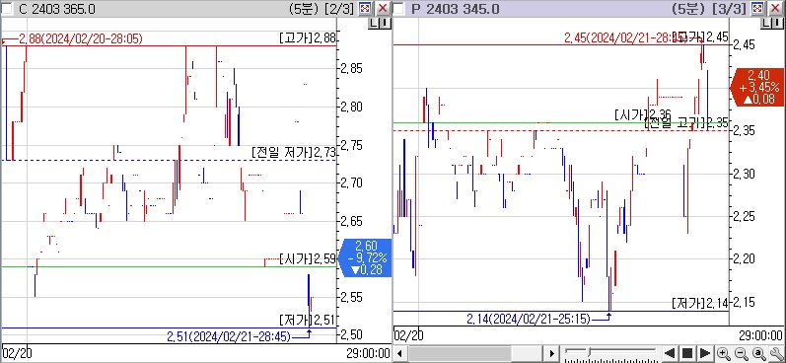Screen dimensions: 786x363
Task: Stop the chart playback
Action: click(x=687, y=353)
